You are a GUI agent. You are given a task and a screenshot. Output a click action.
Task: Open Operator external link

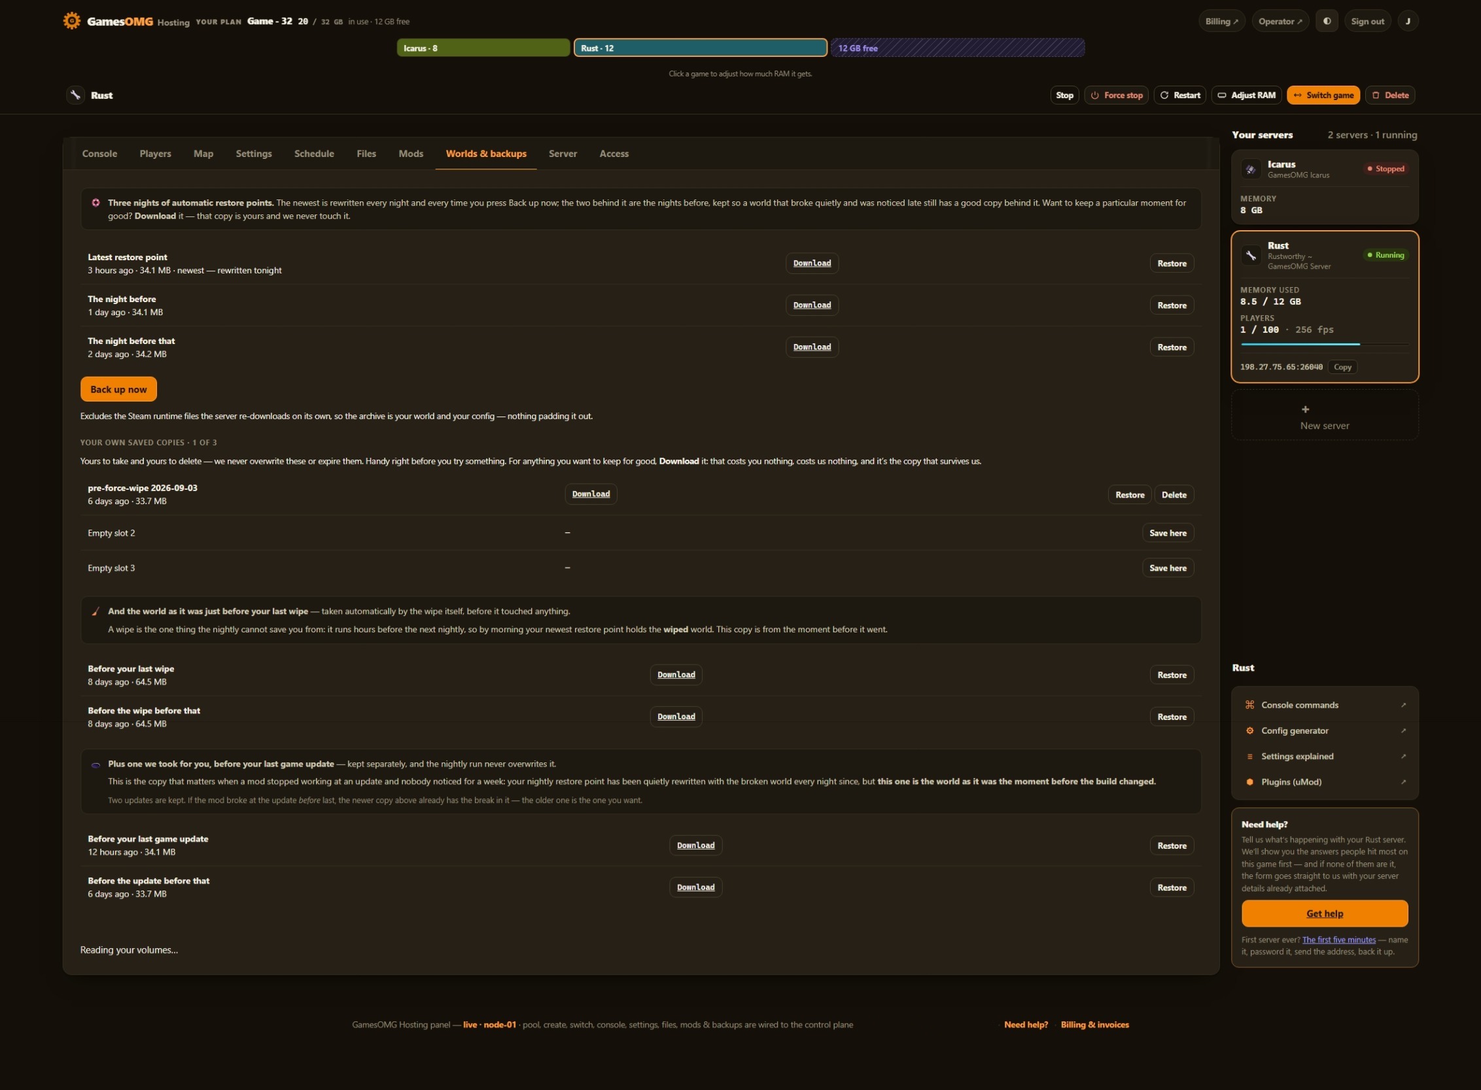point(1280,21)
